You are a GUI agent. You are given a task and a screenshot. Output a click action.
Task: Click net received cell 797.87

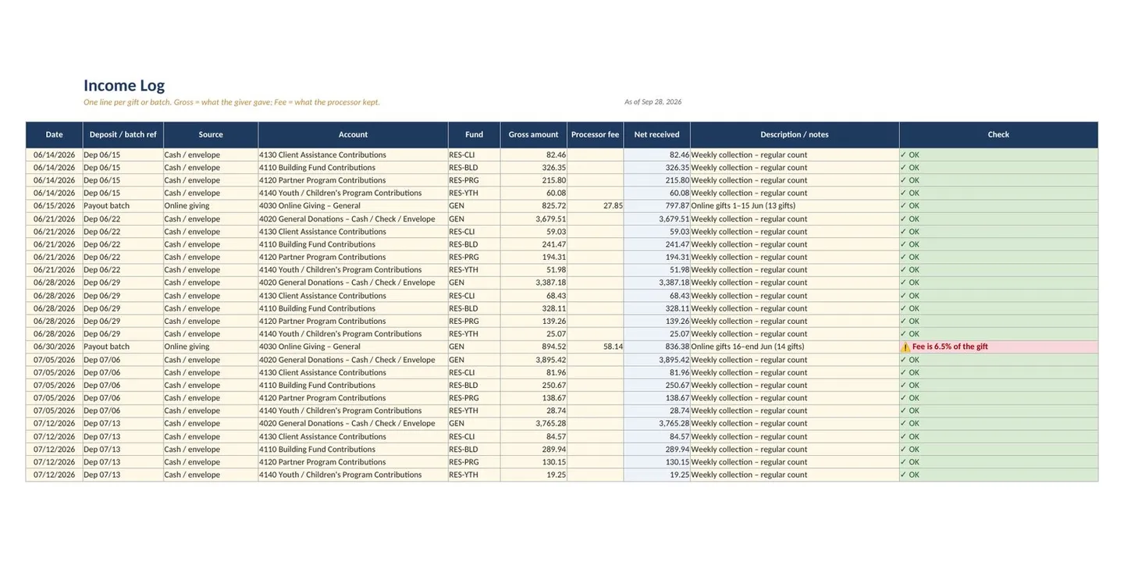click(x=656, y=206)
